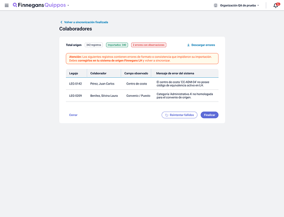
Task: Expand the dropdown arrow next to Quippos logo
Action: pyautogui.click(x=68, y=6)
